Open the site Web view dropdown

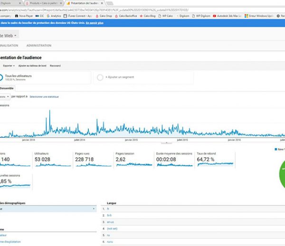click(x=9, y=36)
